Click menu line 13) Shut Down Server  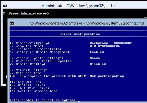(30, 88)
